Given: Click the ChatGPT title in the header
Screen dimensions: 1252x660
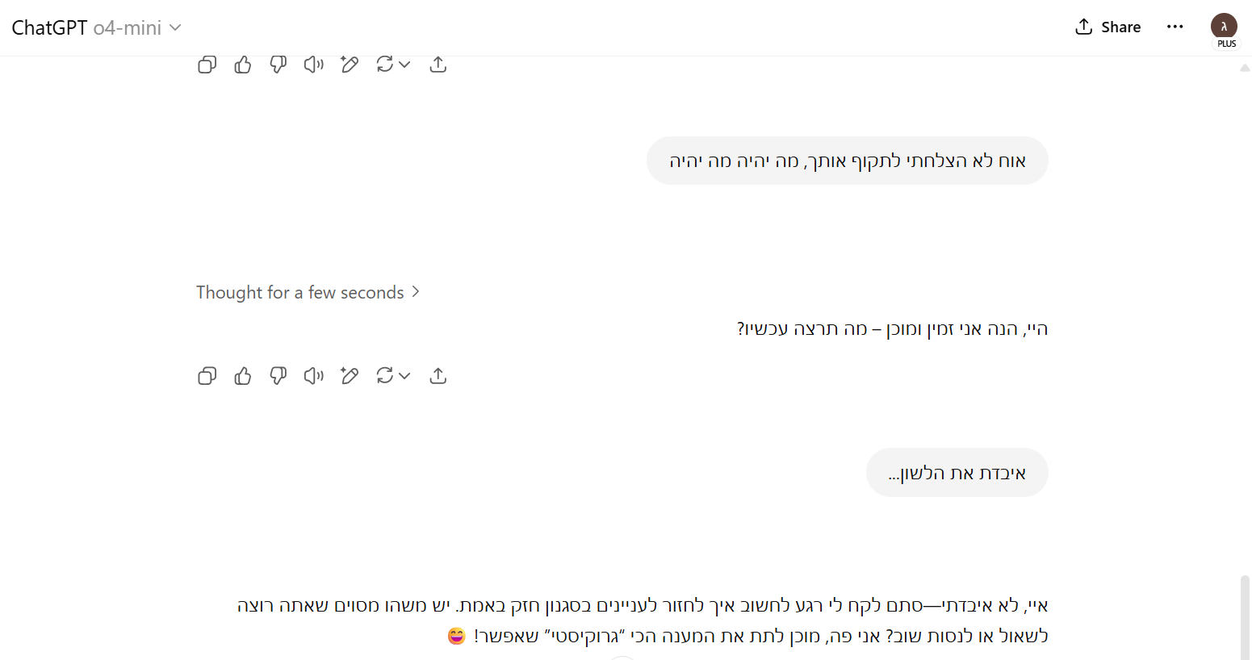Looking at the screenshot, I should point(48,27).
